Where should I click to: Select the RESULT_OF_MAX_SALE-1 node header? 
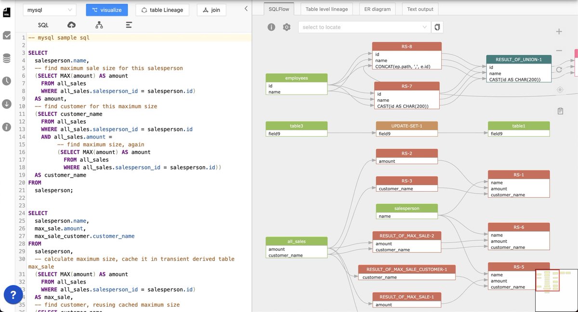tap(407, 297)
